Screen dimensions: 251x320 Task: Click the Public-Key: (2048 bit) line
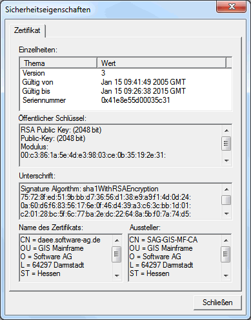pyautogui.click(x=53, y=138)
